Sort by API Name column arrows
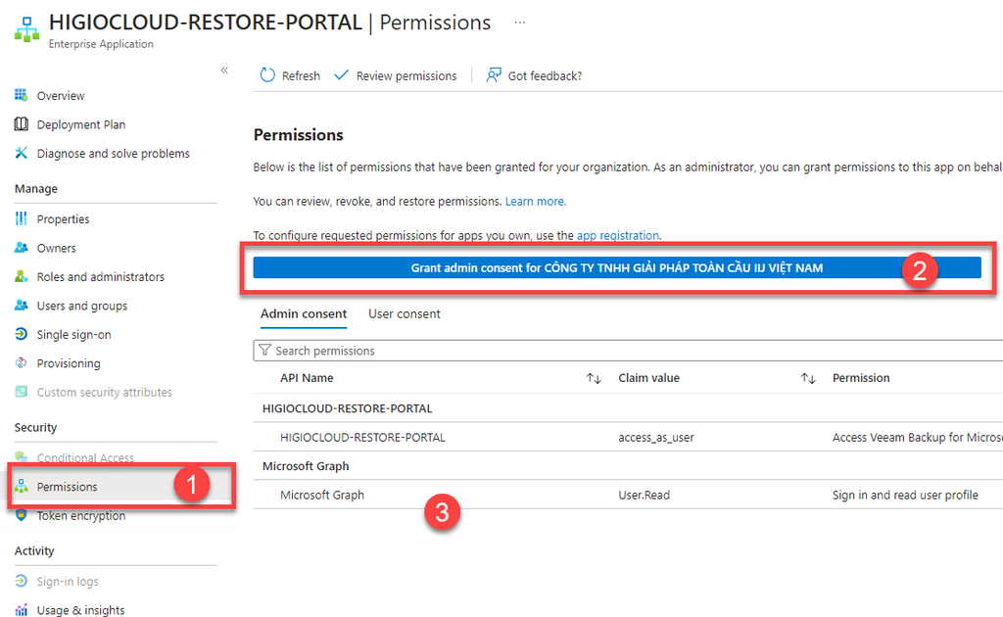 point(594,378)
